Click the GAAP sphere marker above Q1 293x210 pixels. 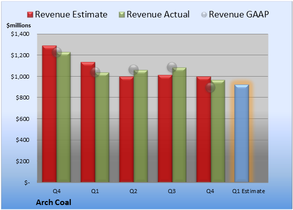pyautogui.click(x=95, y=72)
